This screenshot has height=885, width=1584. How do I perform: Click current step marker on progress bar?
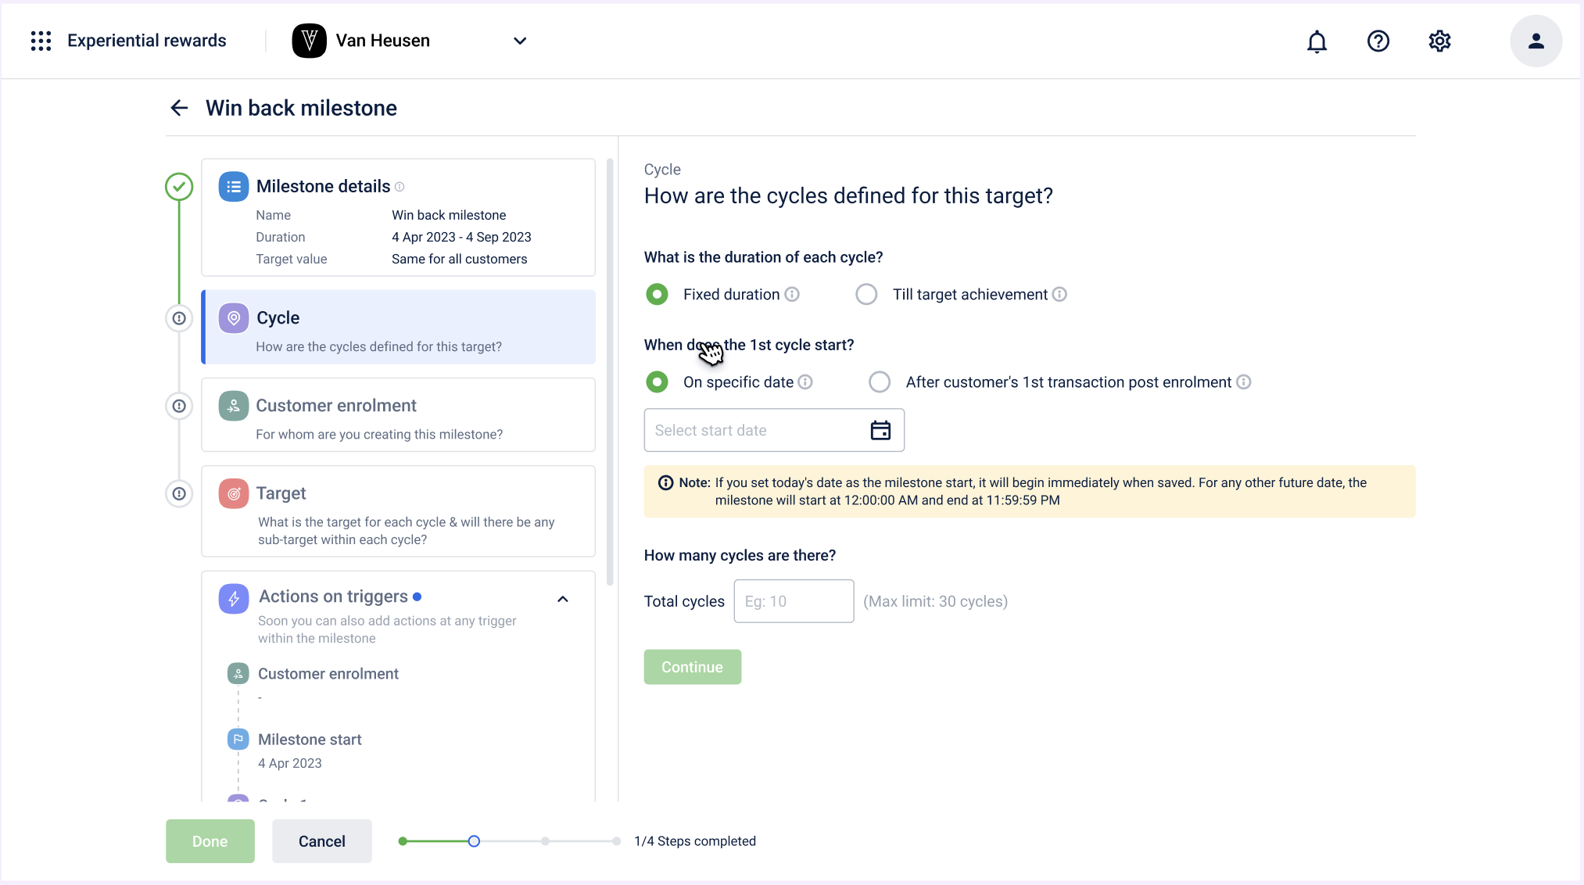point(474,841)
